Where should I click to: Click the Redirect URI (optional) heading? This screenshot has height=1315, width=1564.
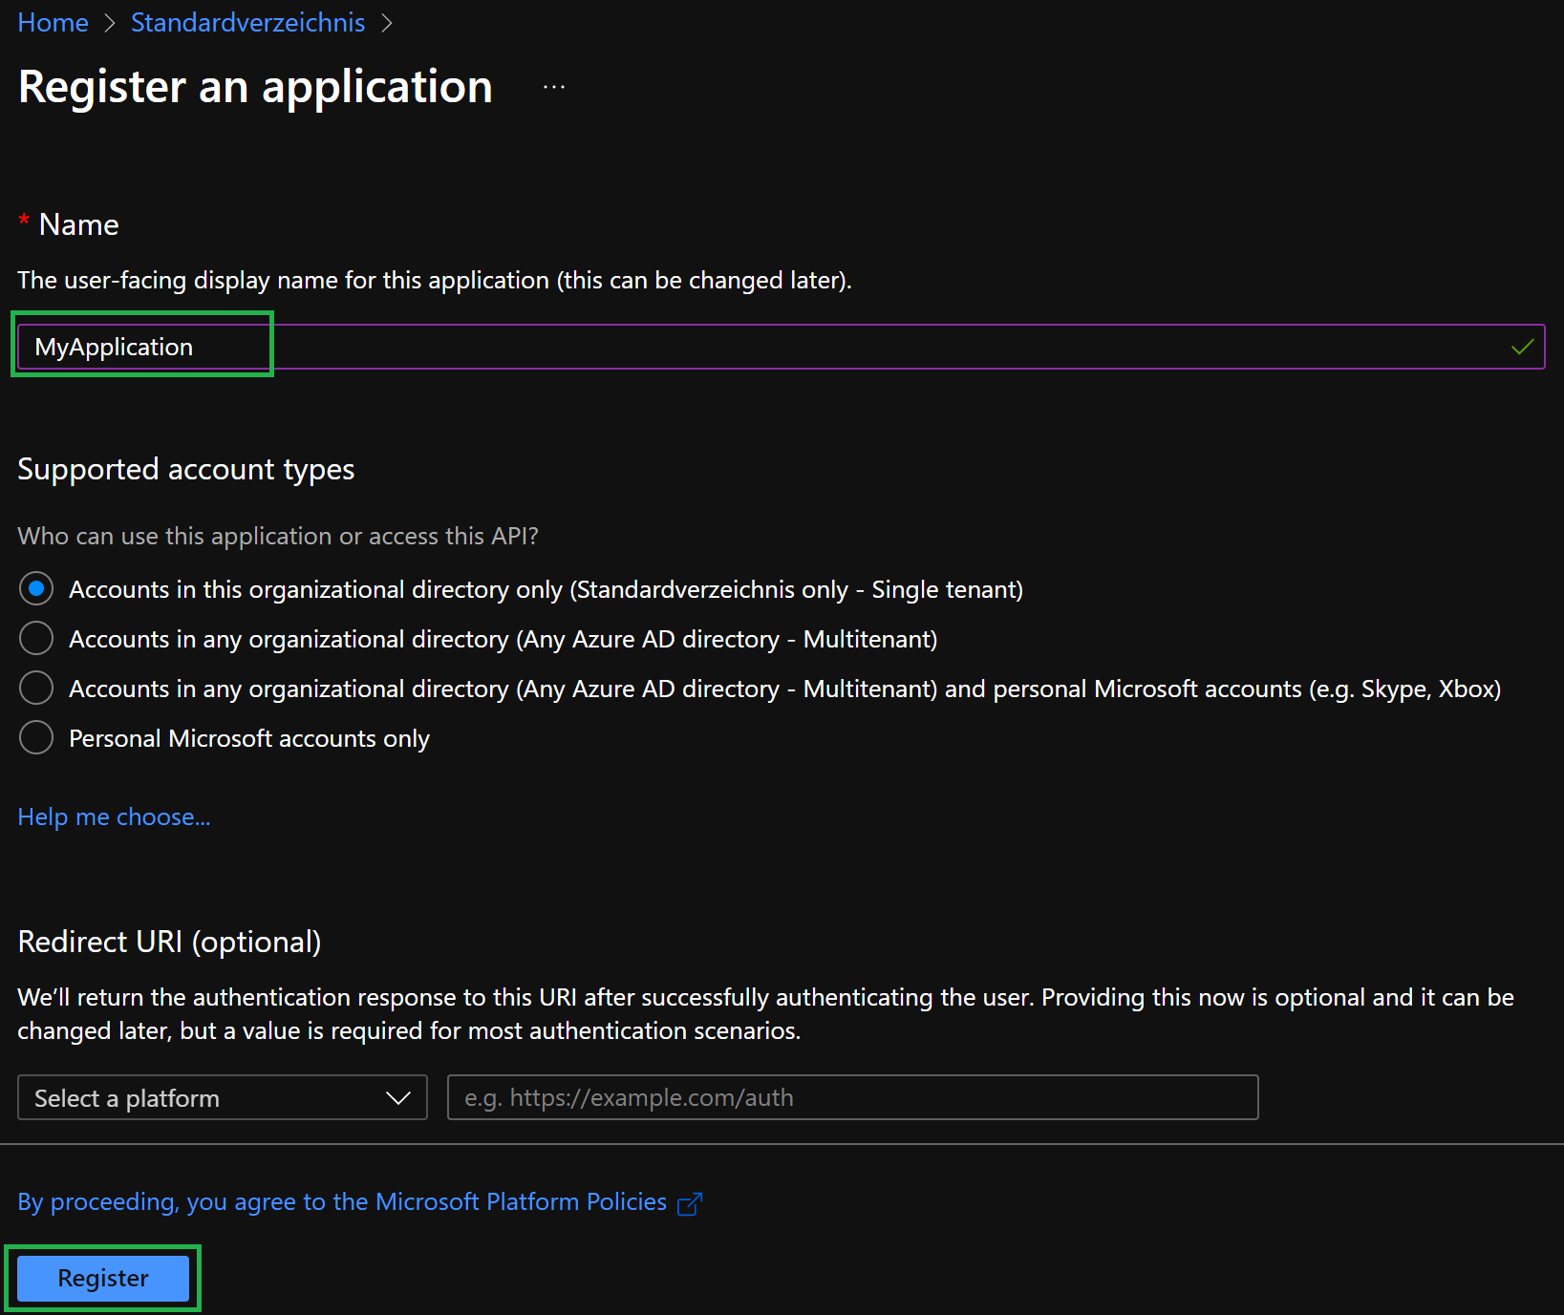[169, 943]
